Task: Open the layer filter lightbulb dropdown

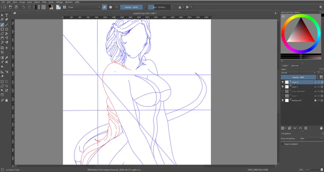Action: coord(320,73)
